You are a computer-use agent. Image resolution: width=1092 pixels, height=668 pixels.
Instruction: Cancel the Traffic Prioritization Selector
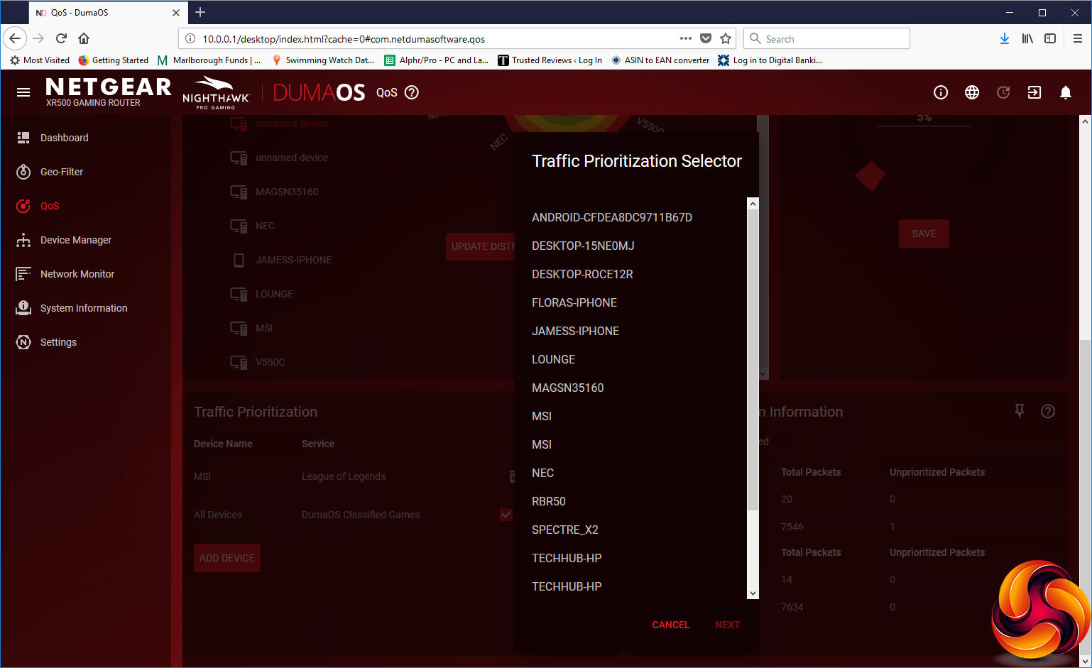coord(671,625)
